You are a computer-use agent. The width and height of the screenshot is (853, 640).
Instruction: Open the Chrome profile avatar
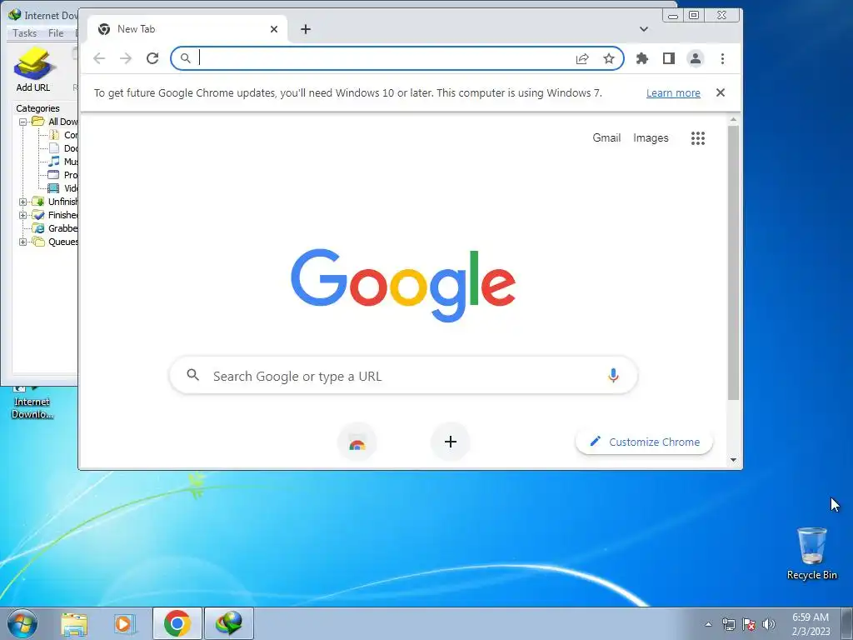point(696,58)
